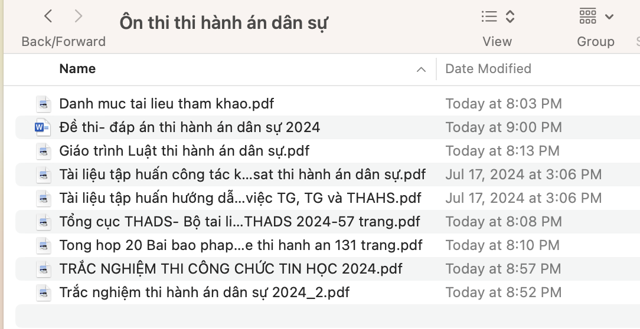The height and width of the screenshot is (329, 640).
Task: Toggle sort order arrow in Name column
Action: pyautogui.click(x=421, y=70)
